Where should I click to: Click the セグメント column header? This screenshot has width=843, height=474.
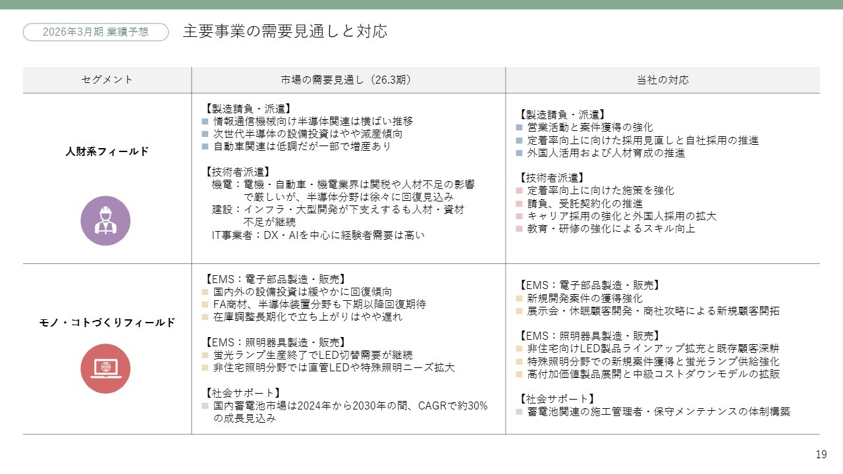point(107,80)
